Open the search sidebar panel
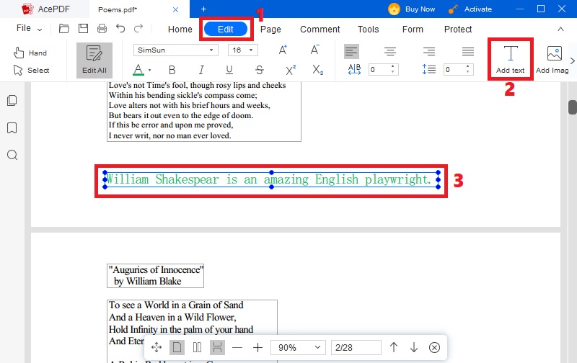 (x=12, y=155)
